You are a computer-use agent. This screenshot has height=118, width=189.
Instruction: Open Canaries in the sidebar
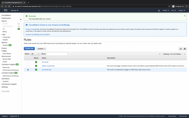pyautogui.click(x=6, y=81)
